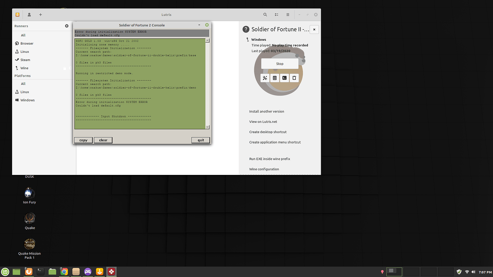Open the search icon in Lutris header
Viewport: 493px width, 277px height.
(265, 15)
